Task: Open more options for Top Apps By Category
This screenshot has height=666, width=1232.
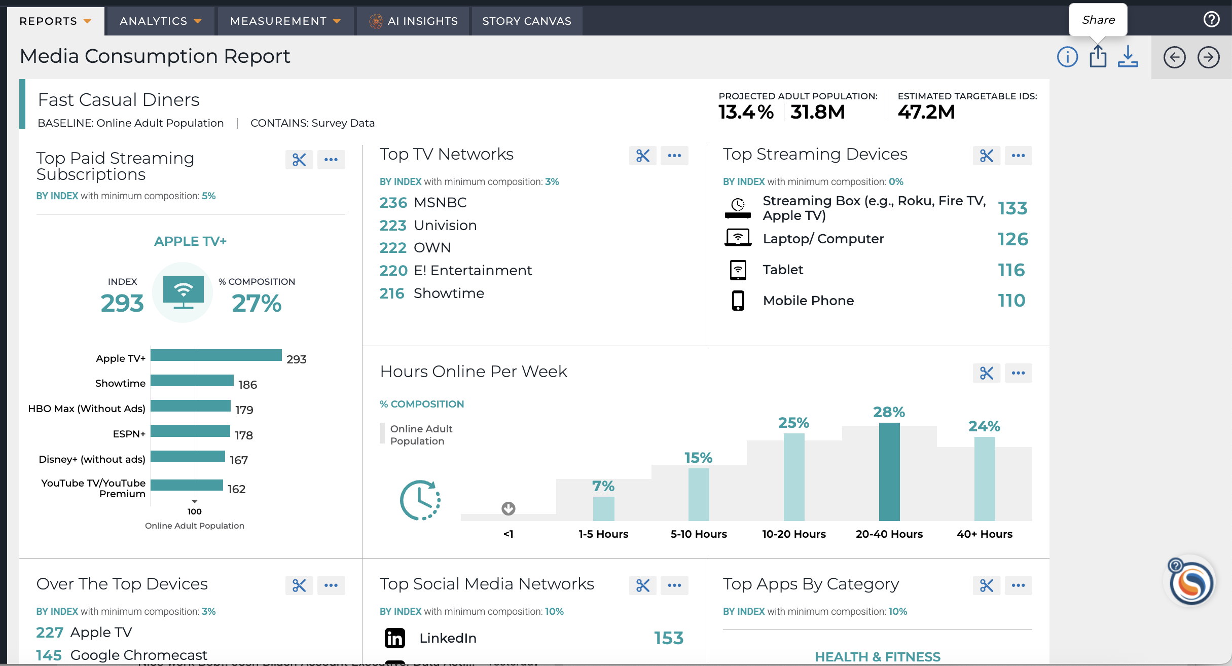Action: coord(1019,585)
